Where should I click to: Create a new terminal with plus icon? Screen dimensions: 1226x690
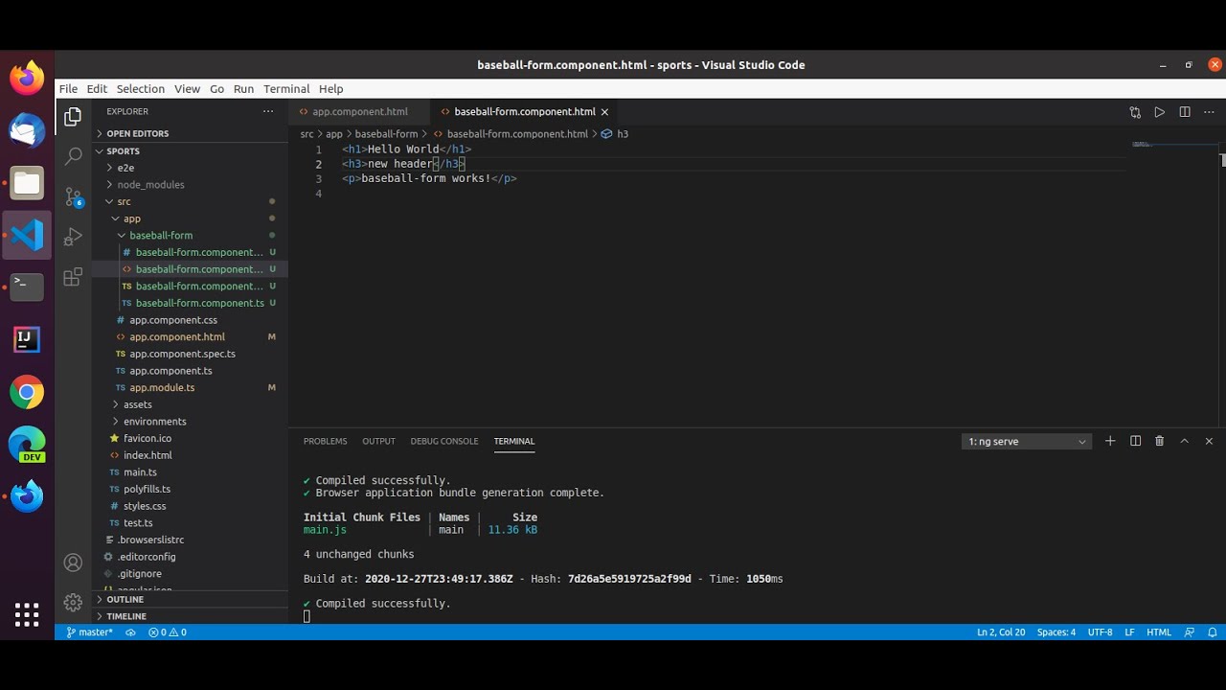click(1110, 441)
